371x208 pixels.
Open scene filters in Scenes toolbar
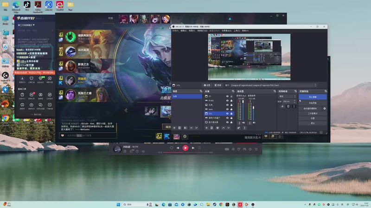(x=185, y=128)
